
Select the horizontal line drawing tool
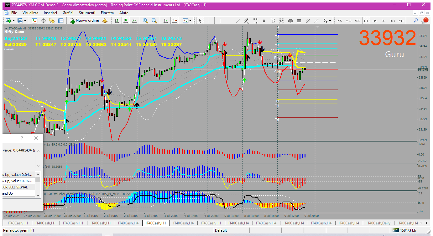tap(229, 21)
